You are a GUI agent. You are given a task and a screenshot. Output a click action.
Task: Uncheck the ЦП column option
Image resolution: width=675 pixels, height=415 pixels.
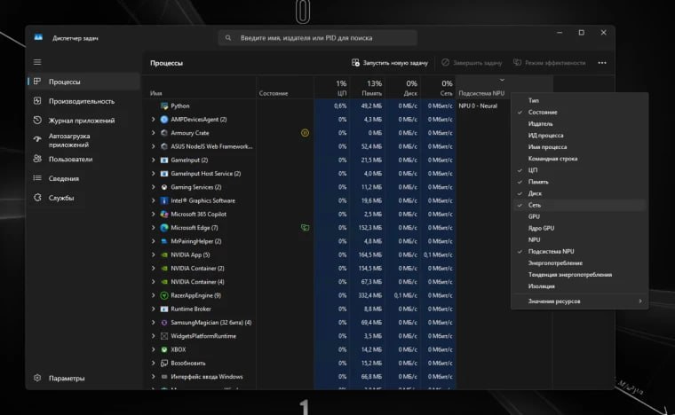point(579,170)
